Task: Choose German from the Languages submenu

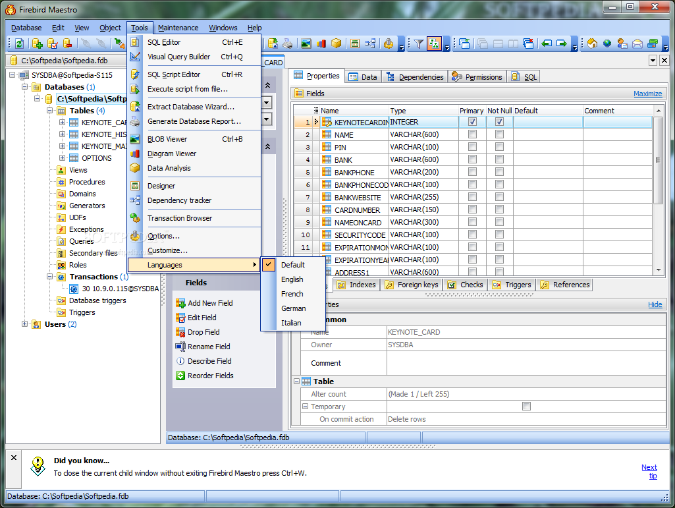Action: pos(294,308)
